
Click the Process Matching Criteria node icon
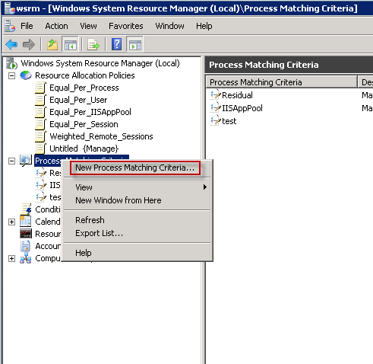pyautogui.click(x=26, y=161)
